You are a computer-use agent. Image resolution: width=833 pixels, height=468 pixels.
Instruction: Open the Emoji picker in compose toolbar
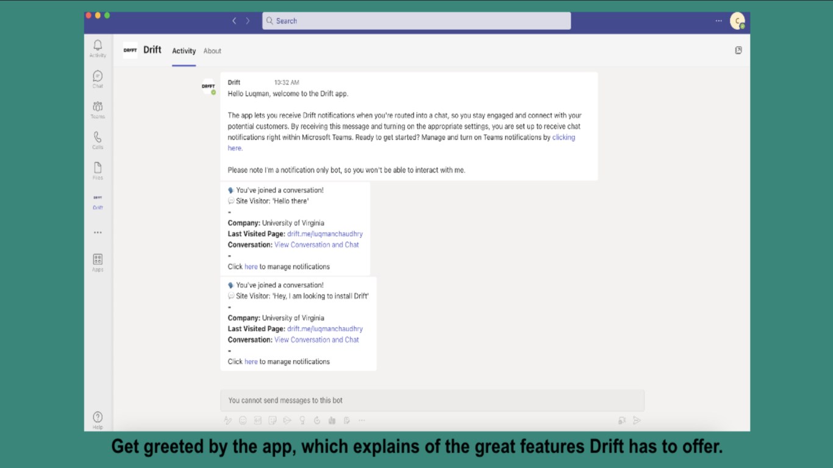[243, 420]
